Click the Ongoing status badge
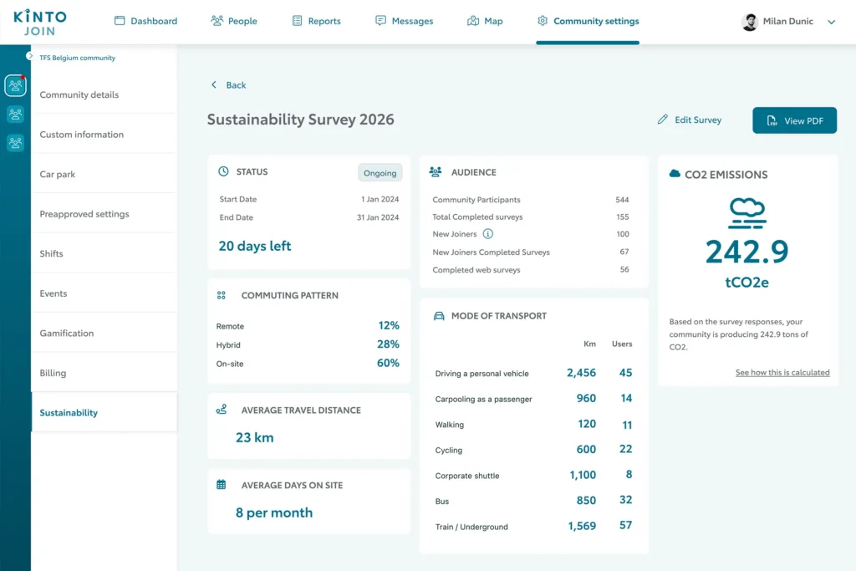 coord(380,172)
